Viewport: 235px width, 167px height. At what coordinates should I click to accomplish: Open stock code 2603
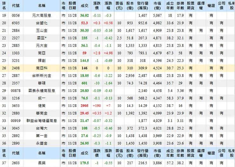[x=16, y=163]
